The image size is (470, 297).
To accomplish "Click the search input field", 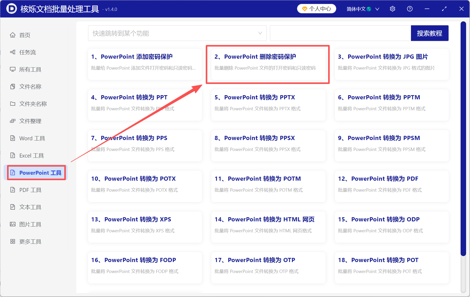I will tap(340, 33).
